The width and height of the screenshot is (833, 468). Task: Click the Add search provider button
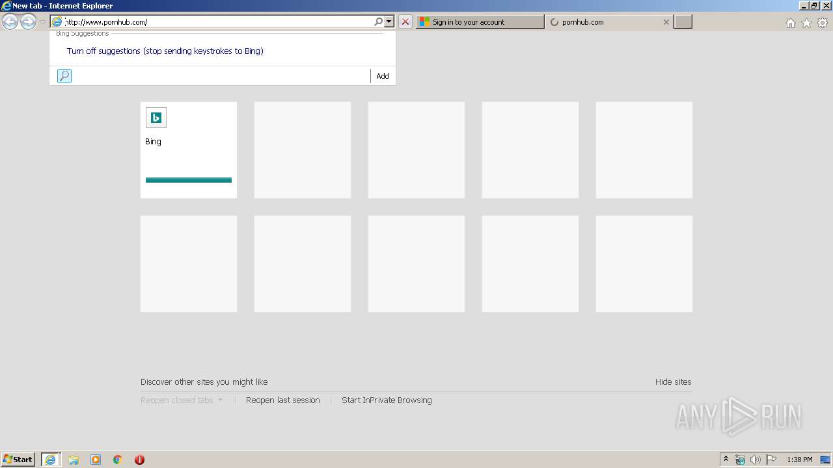pos(383,76)
